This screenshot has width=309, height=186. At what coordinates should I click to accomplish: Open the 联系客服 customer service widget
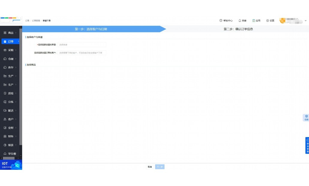[x=307, y=145]
